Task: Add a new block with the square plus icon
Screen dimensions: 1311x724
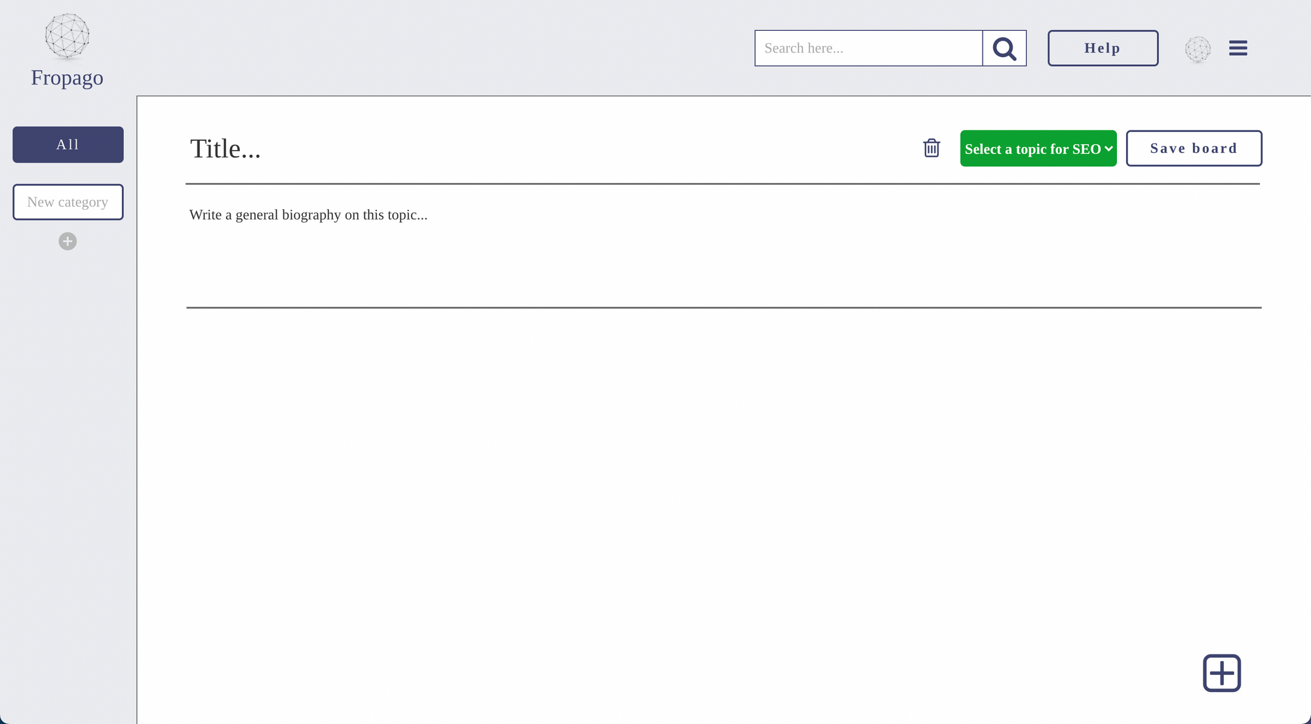Action: 1222,673
